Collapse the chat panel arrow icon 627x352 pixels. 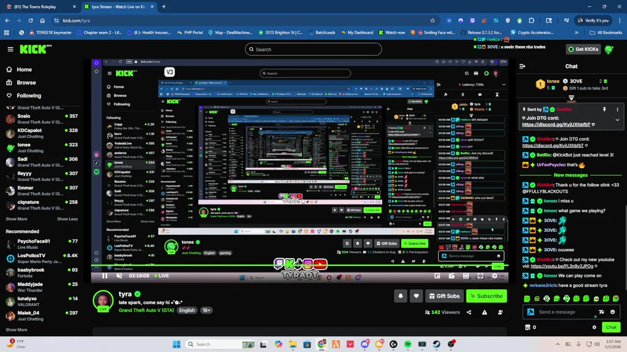522,66
